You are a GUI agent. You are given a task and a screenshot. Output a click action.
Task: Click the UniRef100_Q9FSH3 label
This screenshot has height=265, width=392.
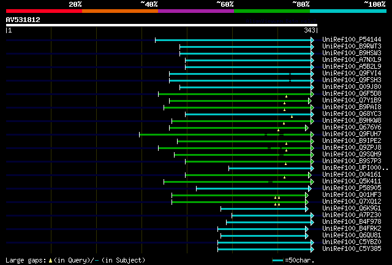tap(352, 80)
